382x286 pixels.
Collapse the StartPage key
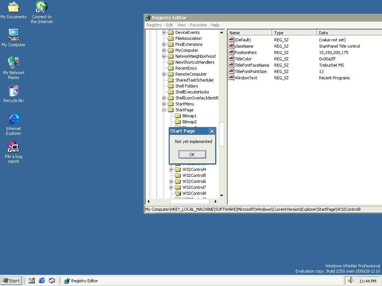164,110
